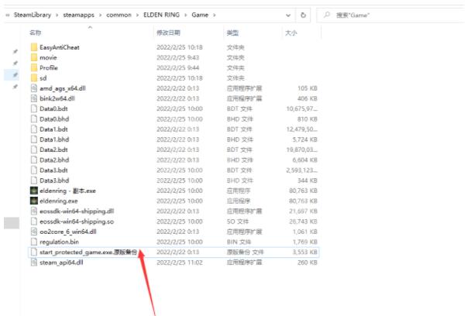Click the second pin in quick access
The width and height of the screenshot is (471, 316).
point(15,63)
